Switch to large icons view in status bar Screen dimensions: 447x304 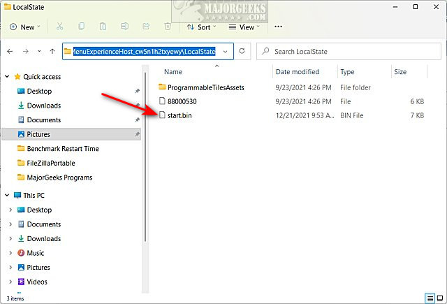coord(440,298)
